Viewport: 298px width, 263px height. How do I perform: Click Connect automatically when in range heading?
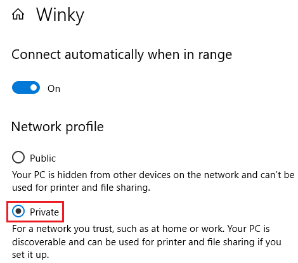pos(122,55)
